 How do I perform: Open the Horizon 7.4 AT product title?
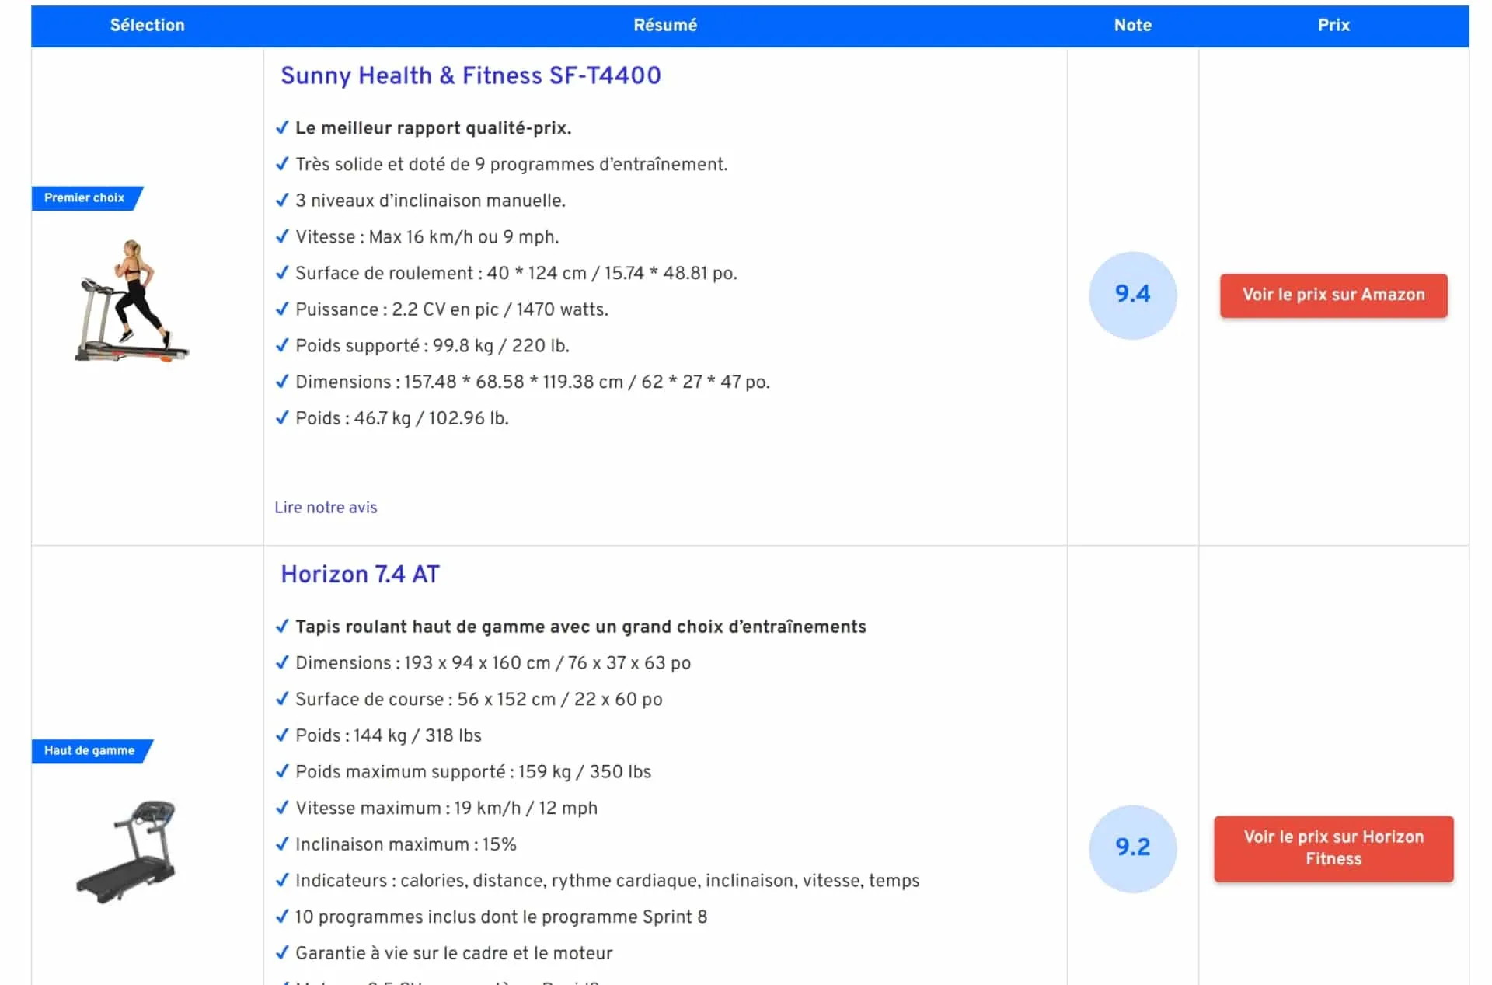360,574
